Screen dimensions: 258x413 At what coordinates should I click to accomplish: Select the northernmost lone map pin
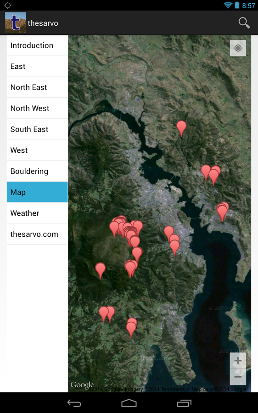181,129
